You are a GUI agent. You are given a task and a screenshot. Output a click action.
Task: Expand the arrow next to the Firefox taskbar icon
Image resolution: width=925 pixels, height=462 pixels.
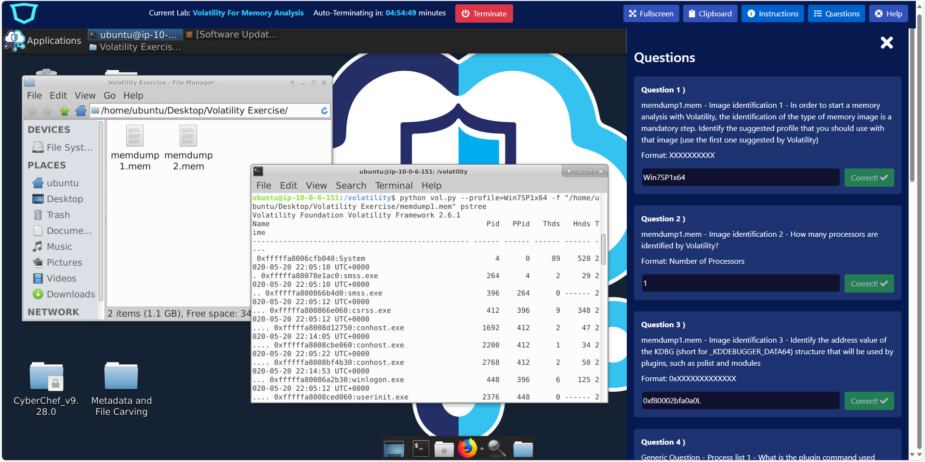482,448
